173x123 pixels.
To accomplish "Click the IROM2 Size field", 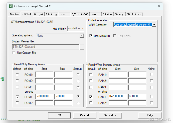I will coord(63,103).
